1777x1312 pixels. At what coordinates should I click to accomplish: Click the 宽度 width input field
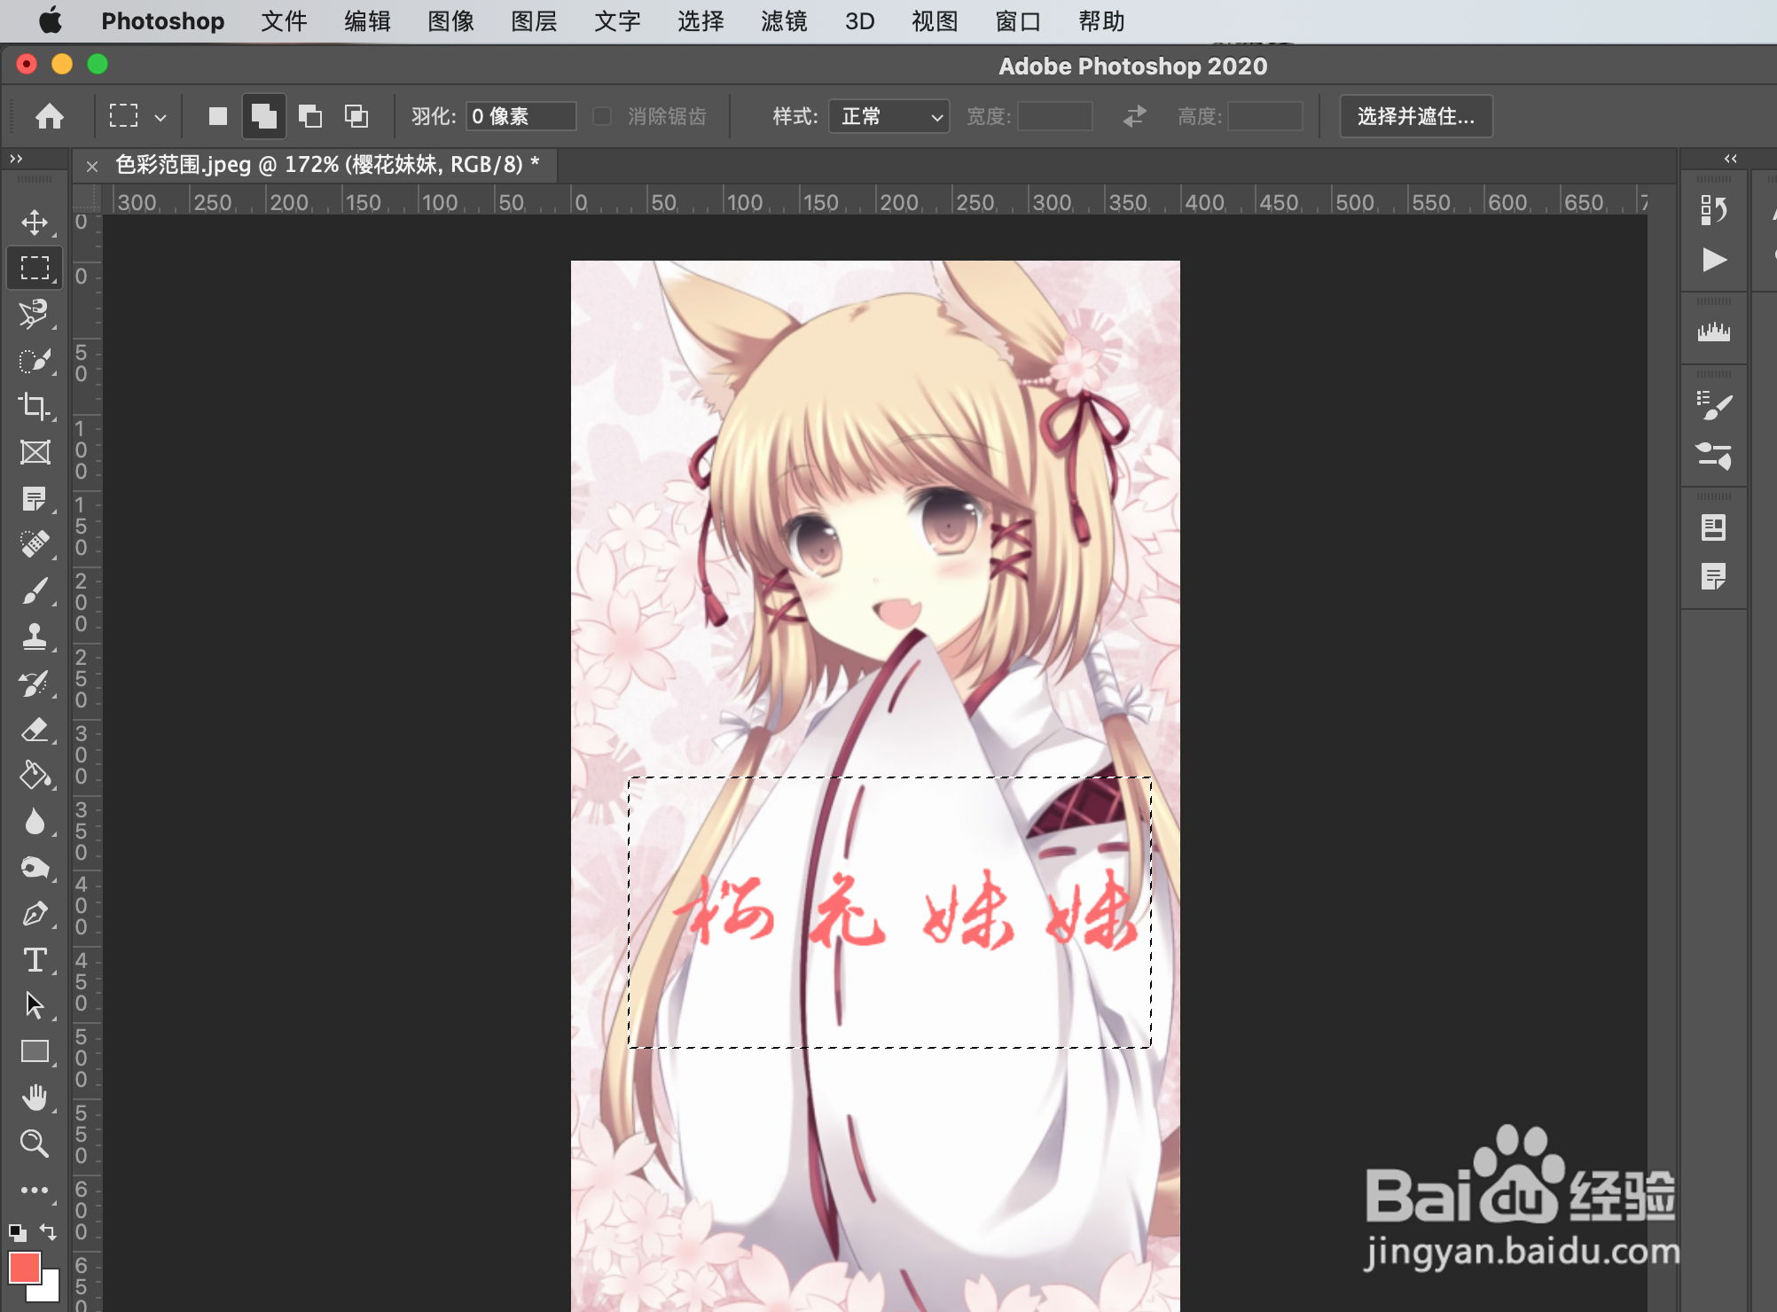click(x=1055, y=116)
